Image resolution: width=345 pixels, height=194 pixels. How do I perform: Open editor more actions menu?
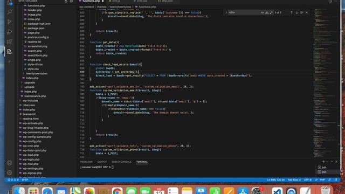(336, 1)
